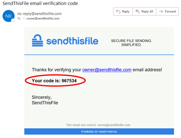Click the footer text 'This email was sent to'

tap(81, 125)
